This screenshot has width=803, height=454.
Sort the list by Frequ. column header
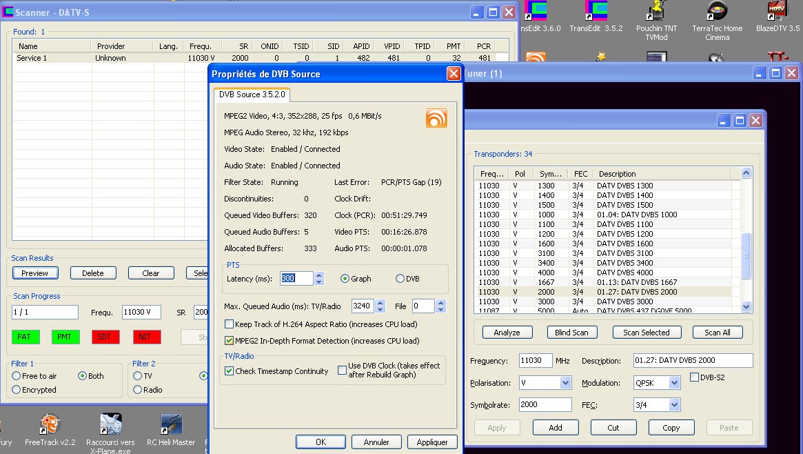point(200,46)
